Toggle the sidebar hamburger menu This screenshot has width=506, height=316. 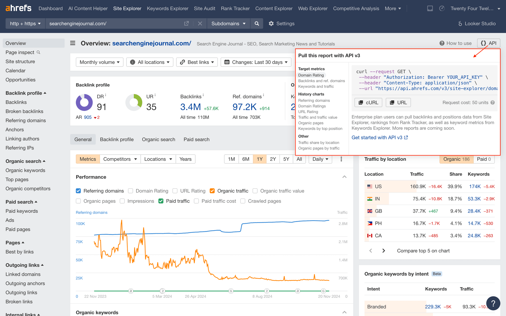tap(73, 43)
